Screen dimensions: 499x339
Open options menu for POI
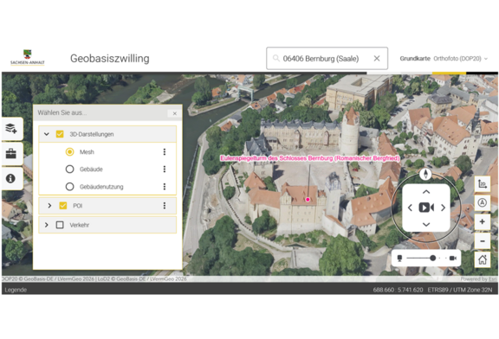(x=165, y=206)
